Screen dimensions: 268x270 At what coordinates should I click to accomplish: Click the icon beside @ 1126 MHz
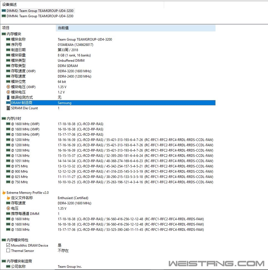(8, 155)
